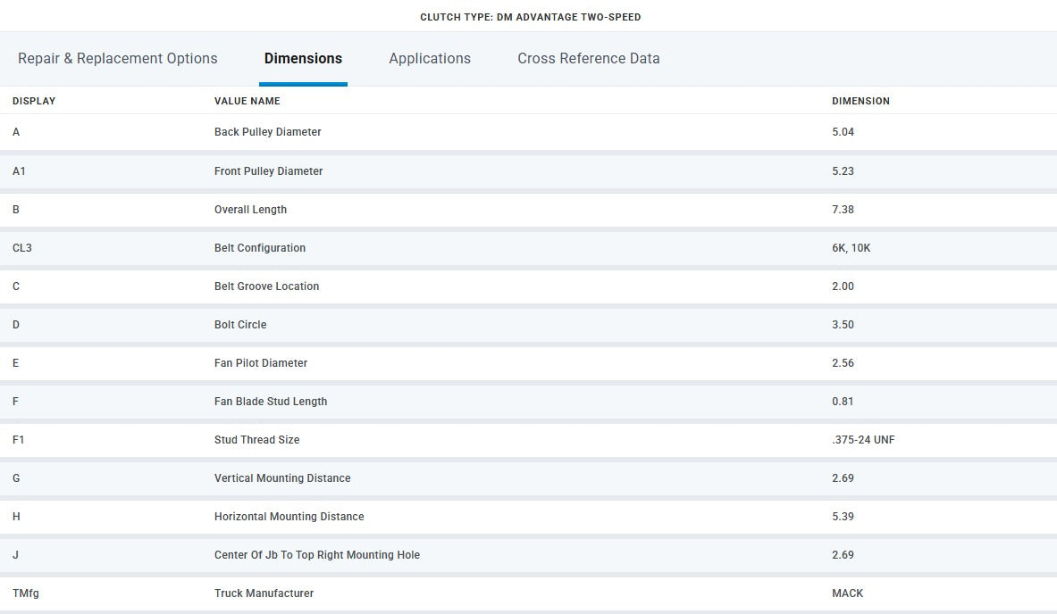
Task: Open the Cross Reference Data tab
Action: (589, 59)
